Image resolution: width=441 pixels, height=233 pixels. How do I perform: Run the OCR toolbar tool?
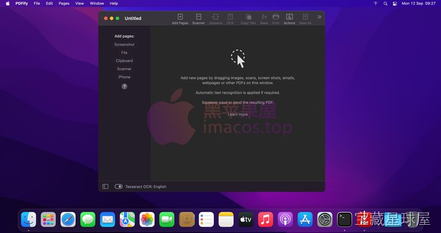pos(230,19)
